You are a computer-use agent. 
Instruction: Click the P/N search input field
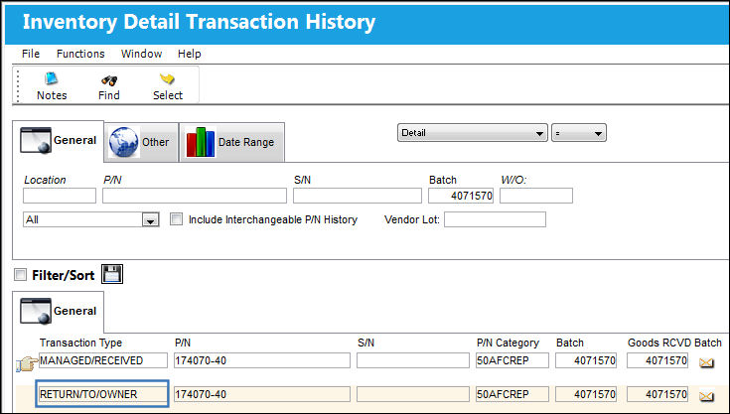click(195, 196)
